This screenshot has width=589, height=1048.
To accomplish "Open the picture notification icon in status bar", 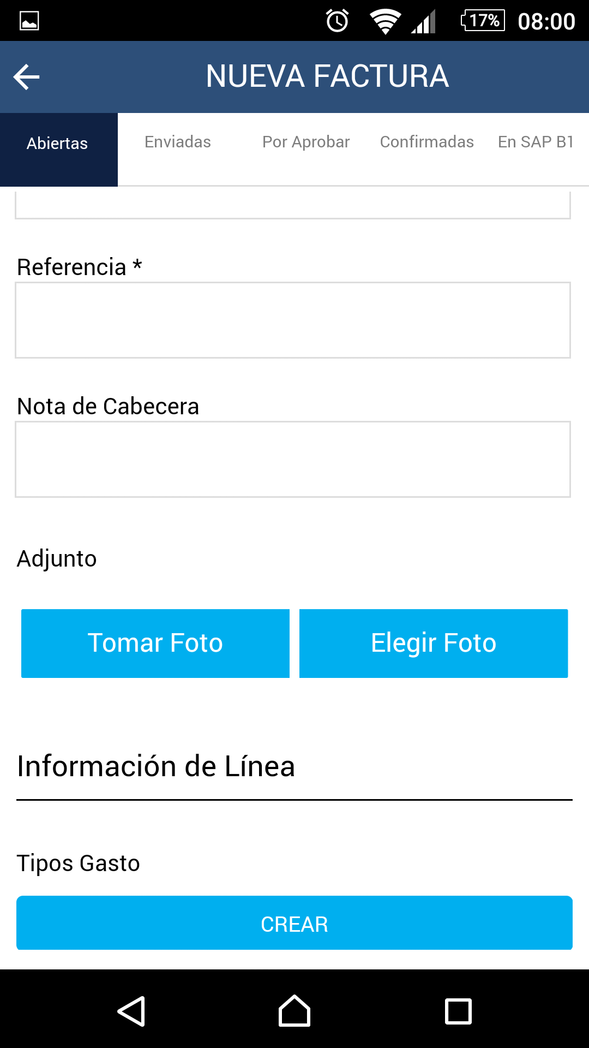I will [29, 21].
